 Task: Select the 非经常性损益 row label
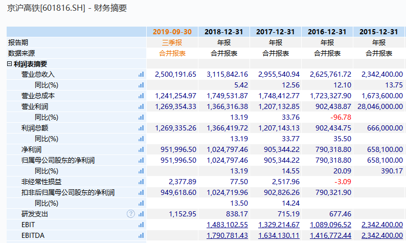click(41, 182)
